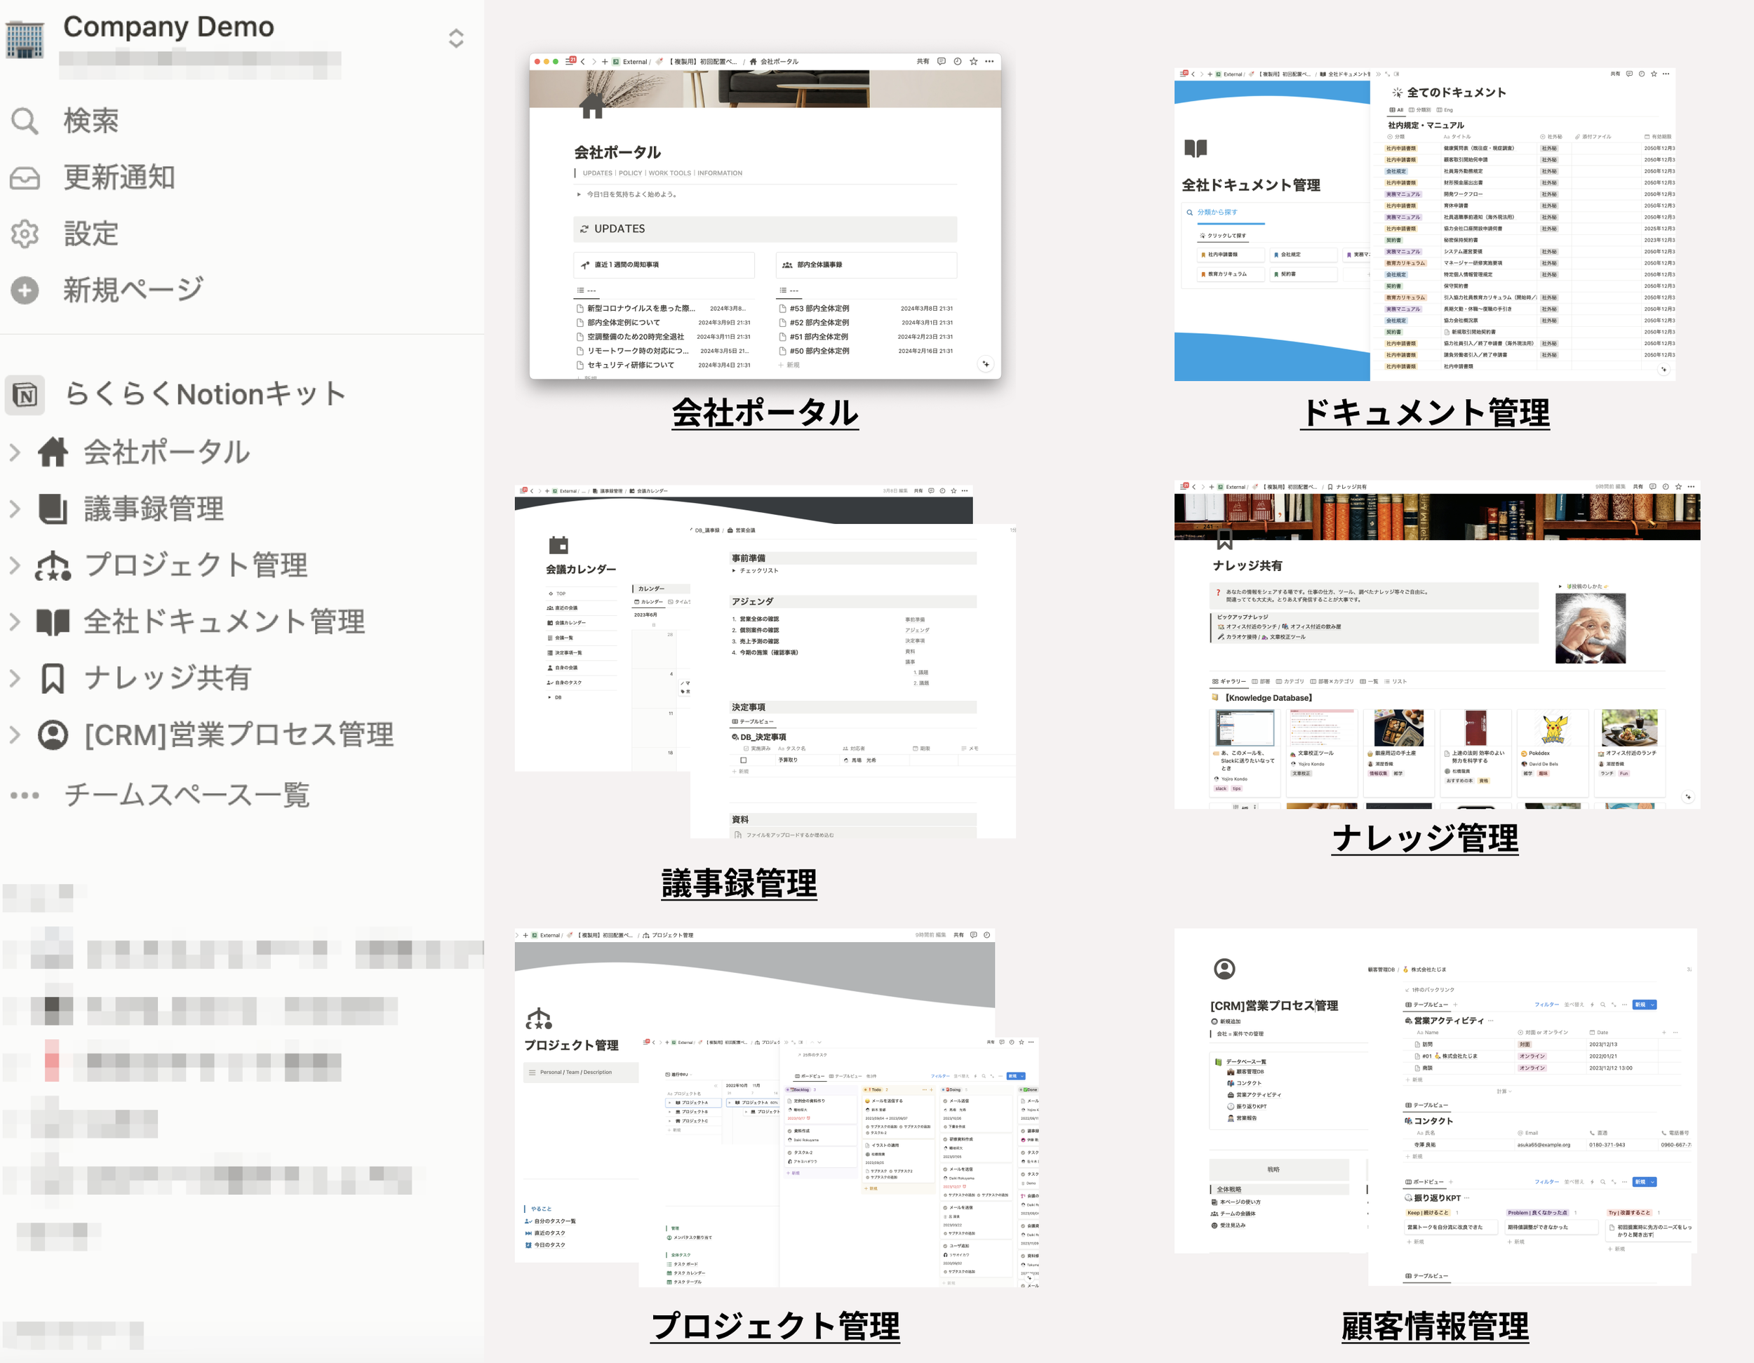Image resolution: width=1754 pixels, height=1363 pixels.
Task: Click the ナレッジ共有 bookmark icon
Action: 53,678
